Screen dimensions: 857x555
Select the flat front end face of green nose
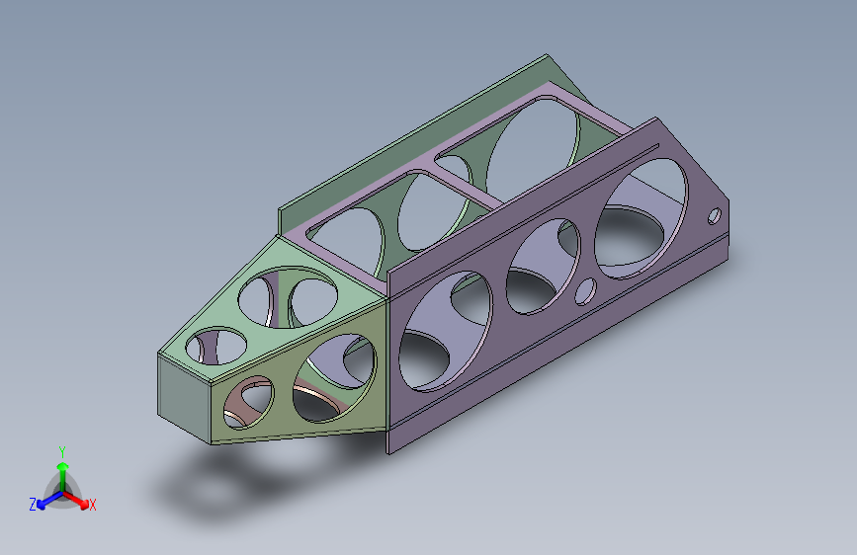pyautogui.click(x=184, y=398)
